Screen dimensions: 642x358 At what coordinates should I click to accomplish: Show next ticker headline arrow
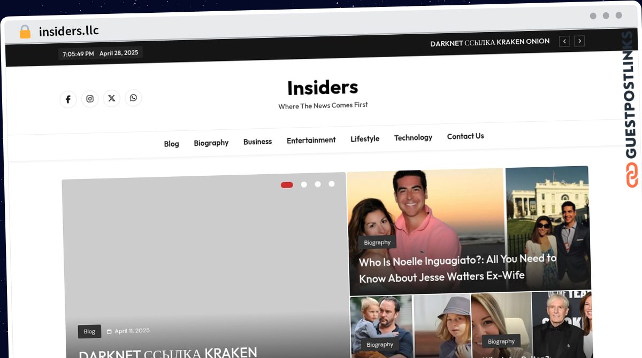(579, 41)
